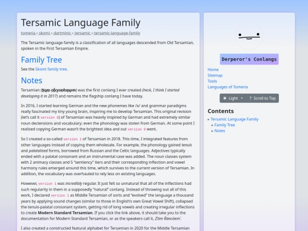Click the italic word palatalised
Screen dimensions: 308x231
(x=38, y=151)
